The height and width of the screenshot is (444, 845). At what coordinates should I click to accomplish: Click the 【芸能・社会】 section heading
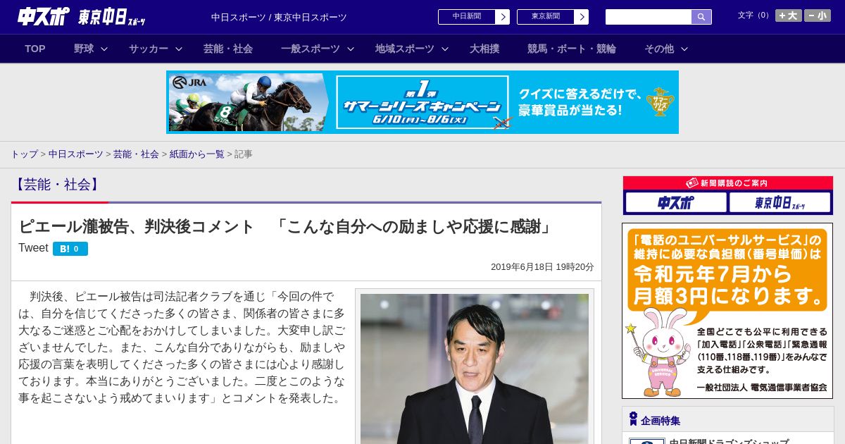57,185
